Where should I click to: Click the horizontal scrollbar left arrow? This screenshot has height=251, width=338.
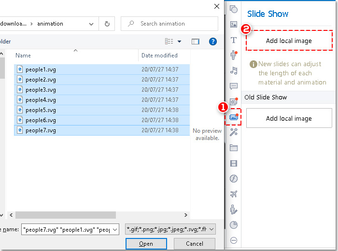click(11, 215)
